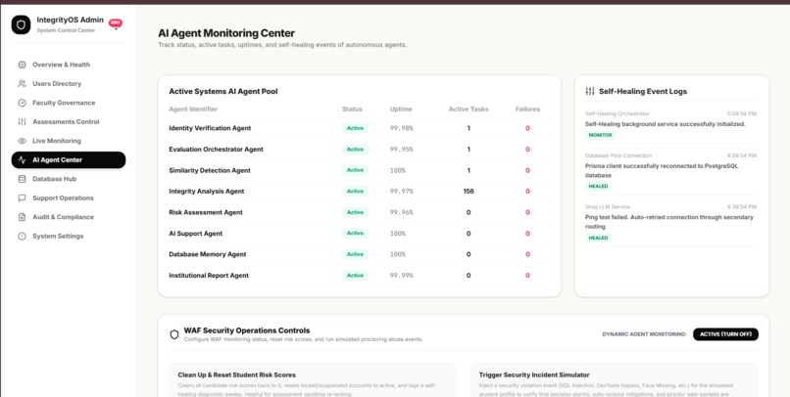Viewport: 790px width, 397px height.
Task: Open the Self-Healing Orchestrator log entry
Action: tap(670, 124)
